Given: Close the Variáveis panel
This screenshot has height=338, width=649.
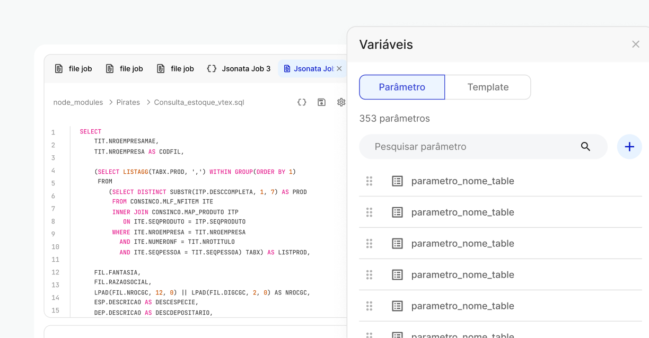Looking at the screenshot, I should (635, 45).
